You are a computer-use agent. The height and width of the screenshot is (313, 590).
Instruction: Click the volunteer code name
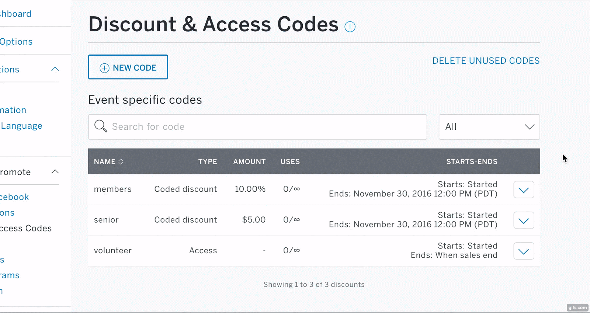click(x=112, y=251)
